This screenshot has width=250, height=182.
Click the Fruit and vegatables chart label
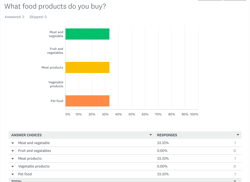pyautogui.click(x=55, y=51)
